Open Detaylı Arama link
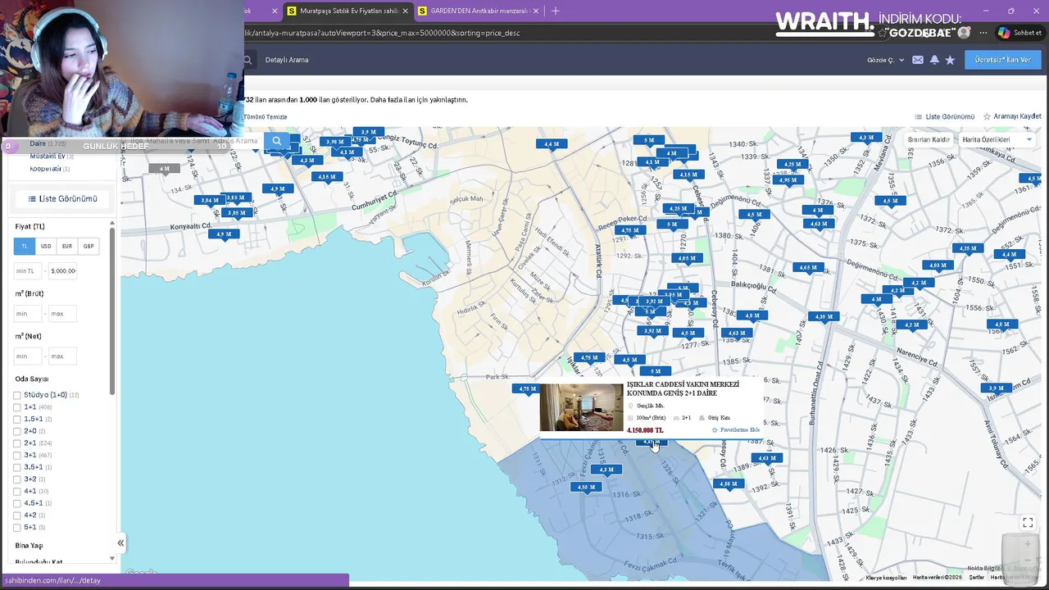 point(287,60)
